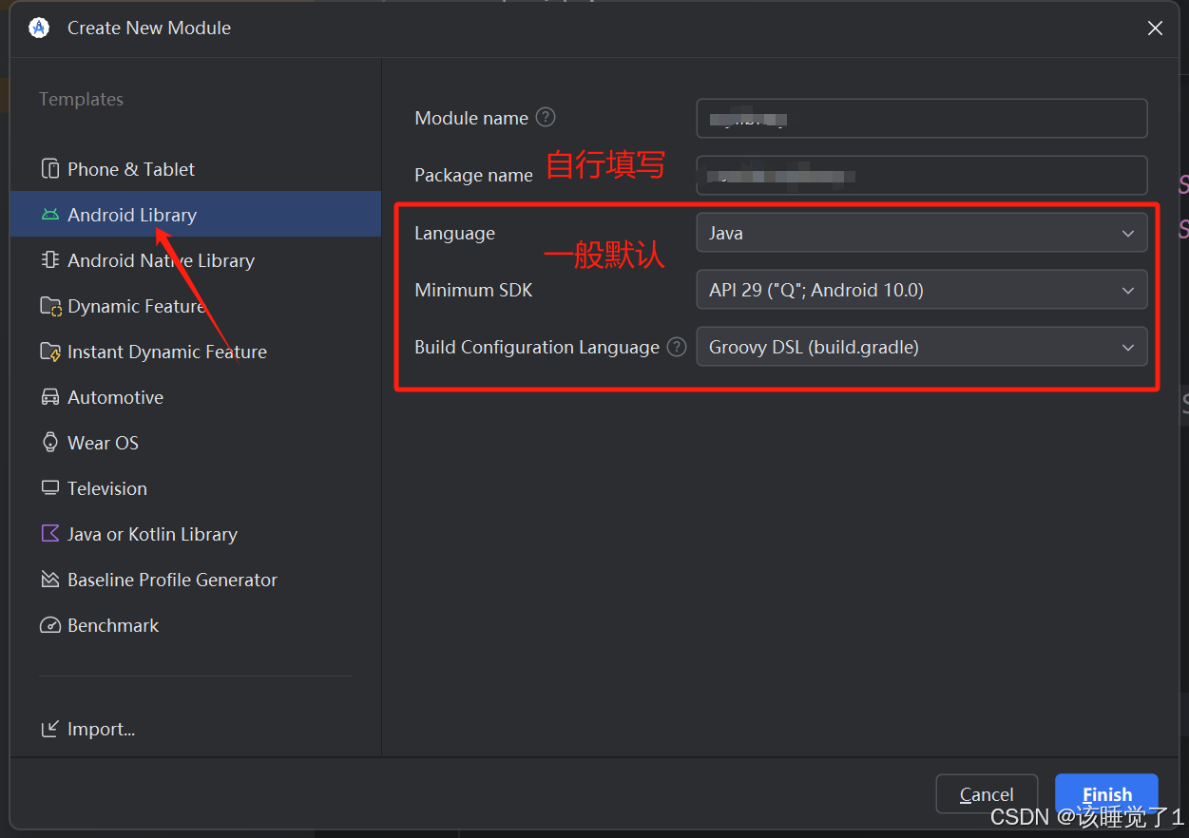Click the Minimum SDK label
This screenshot has height=838, width=1189.
point(473,290)
